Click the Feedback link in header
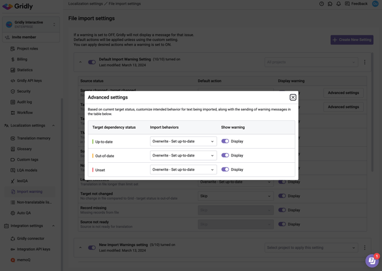Viewport: 382px width, 271px height. tap(356, 4)
